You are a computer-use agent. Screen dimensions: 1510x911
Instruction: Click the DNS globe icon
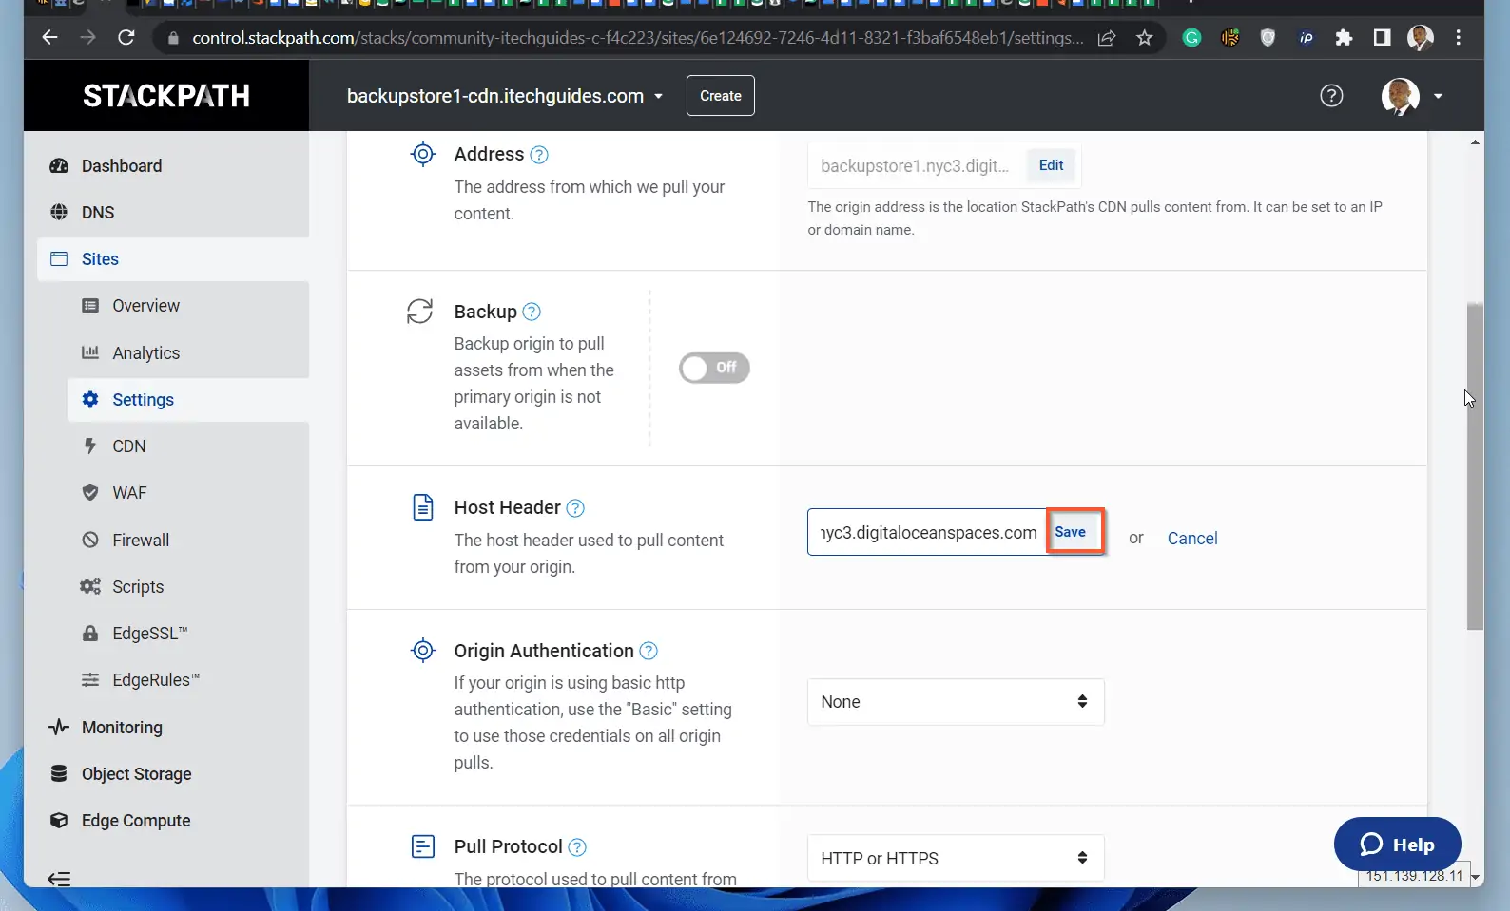pyautogui.click(x=59, y=213)
